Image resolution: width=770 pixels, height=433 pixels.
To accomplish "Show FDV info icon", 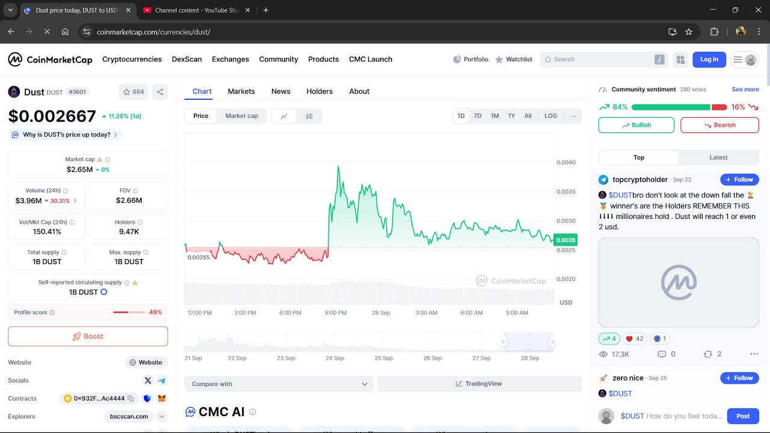I will (x=135, y=191).
